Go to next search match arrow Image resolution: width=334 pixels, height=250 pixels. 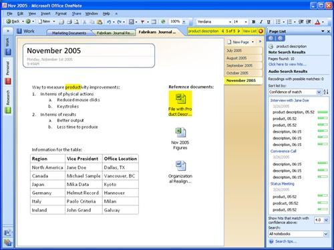click(238, 31)
